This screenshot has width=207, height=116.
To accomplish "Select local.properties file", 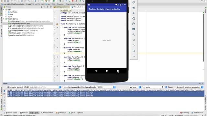I will 21,35.
